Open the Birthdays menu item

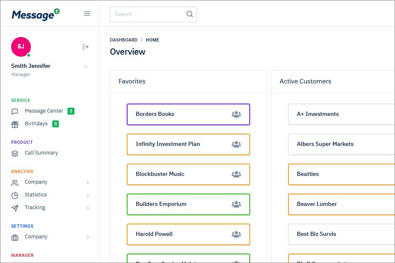[36, 124]
